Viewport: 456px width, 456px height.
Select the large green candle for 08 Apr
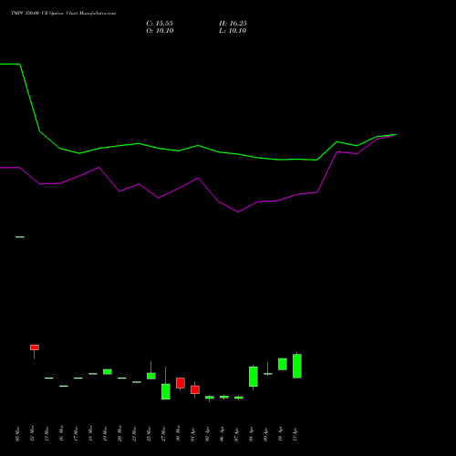[x=254, y=377]
